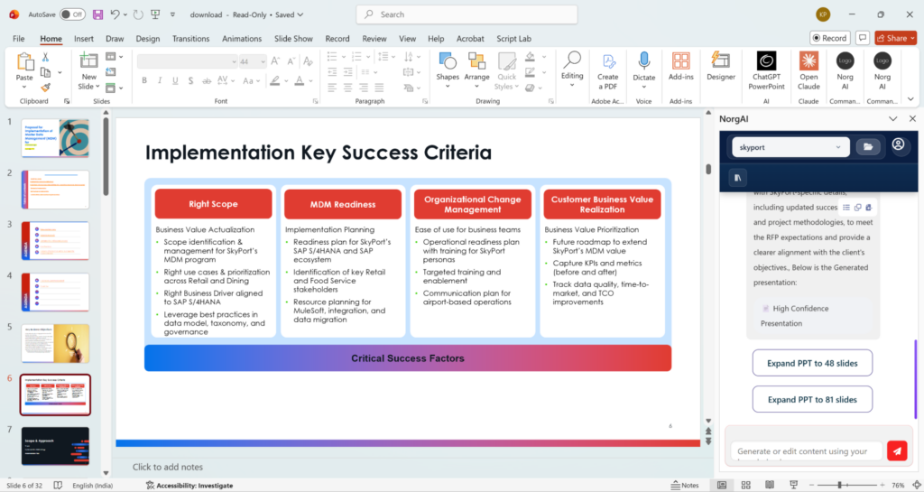Open the folder icon in NorgAI panel
924x492 pixels.
pyautogui.click(x=868, y=146)
